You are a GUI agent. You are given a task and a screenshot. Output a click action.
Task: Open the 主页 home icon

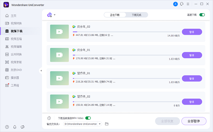coord(7,16)
